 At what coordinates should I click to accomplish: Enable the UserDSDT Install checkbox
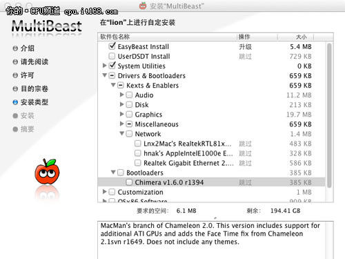coord(112,56)
